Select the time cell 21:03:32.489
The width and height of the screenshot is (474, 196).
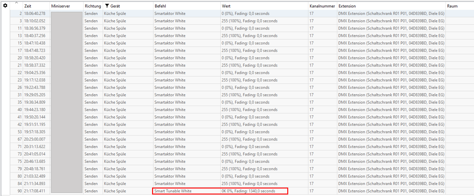click(x=35, y=176)
